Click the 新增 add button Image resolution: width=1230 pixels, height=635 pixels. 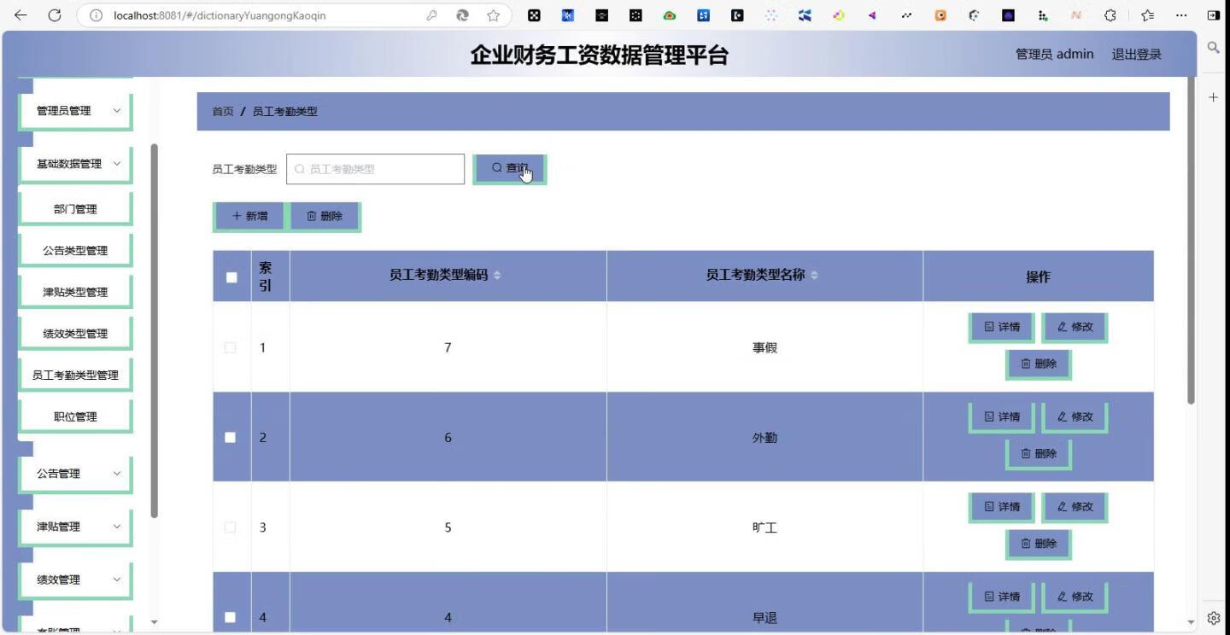pos(249,216)
